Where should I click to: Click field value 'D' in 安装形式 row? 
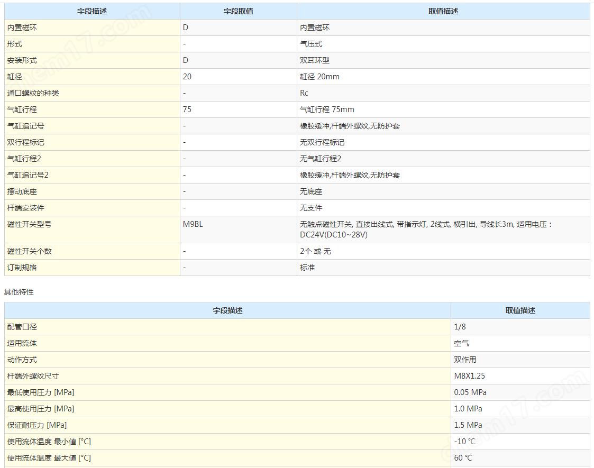186,60
